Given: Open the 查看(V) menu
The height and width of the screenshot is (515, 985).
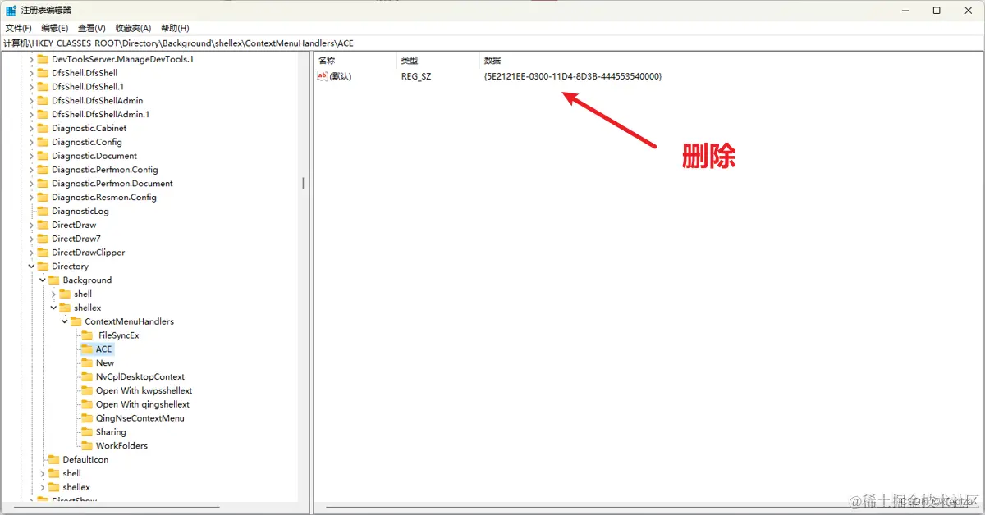Looking at the screenshot, I should click(91, 28).
